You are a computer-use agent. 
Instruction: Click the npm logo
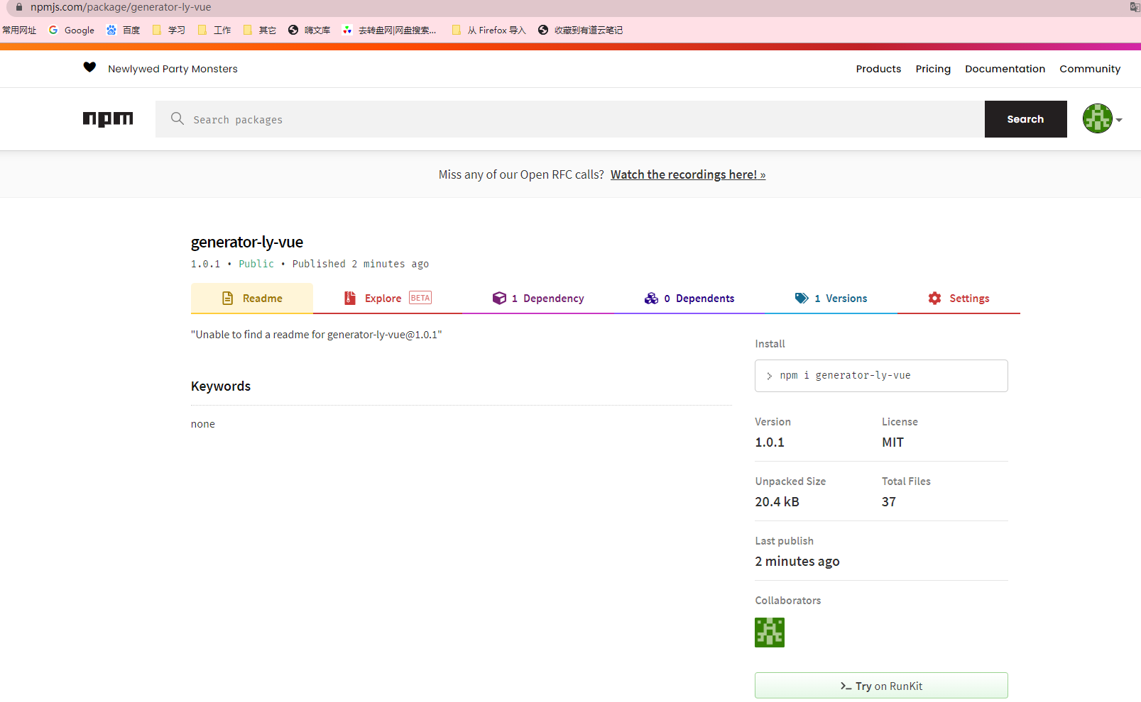coord(108,119)
